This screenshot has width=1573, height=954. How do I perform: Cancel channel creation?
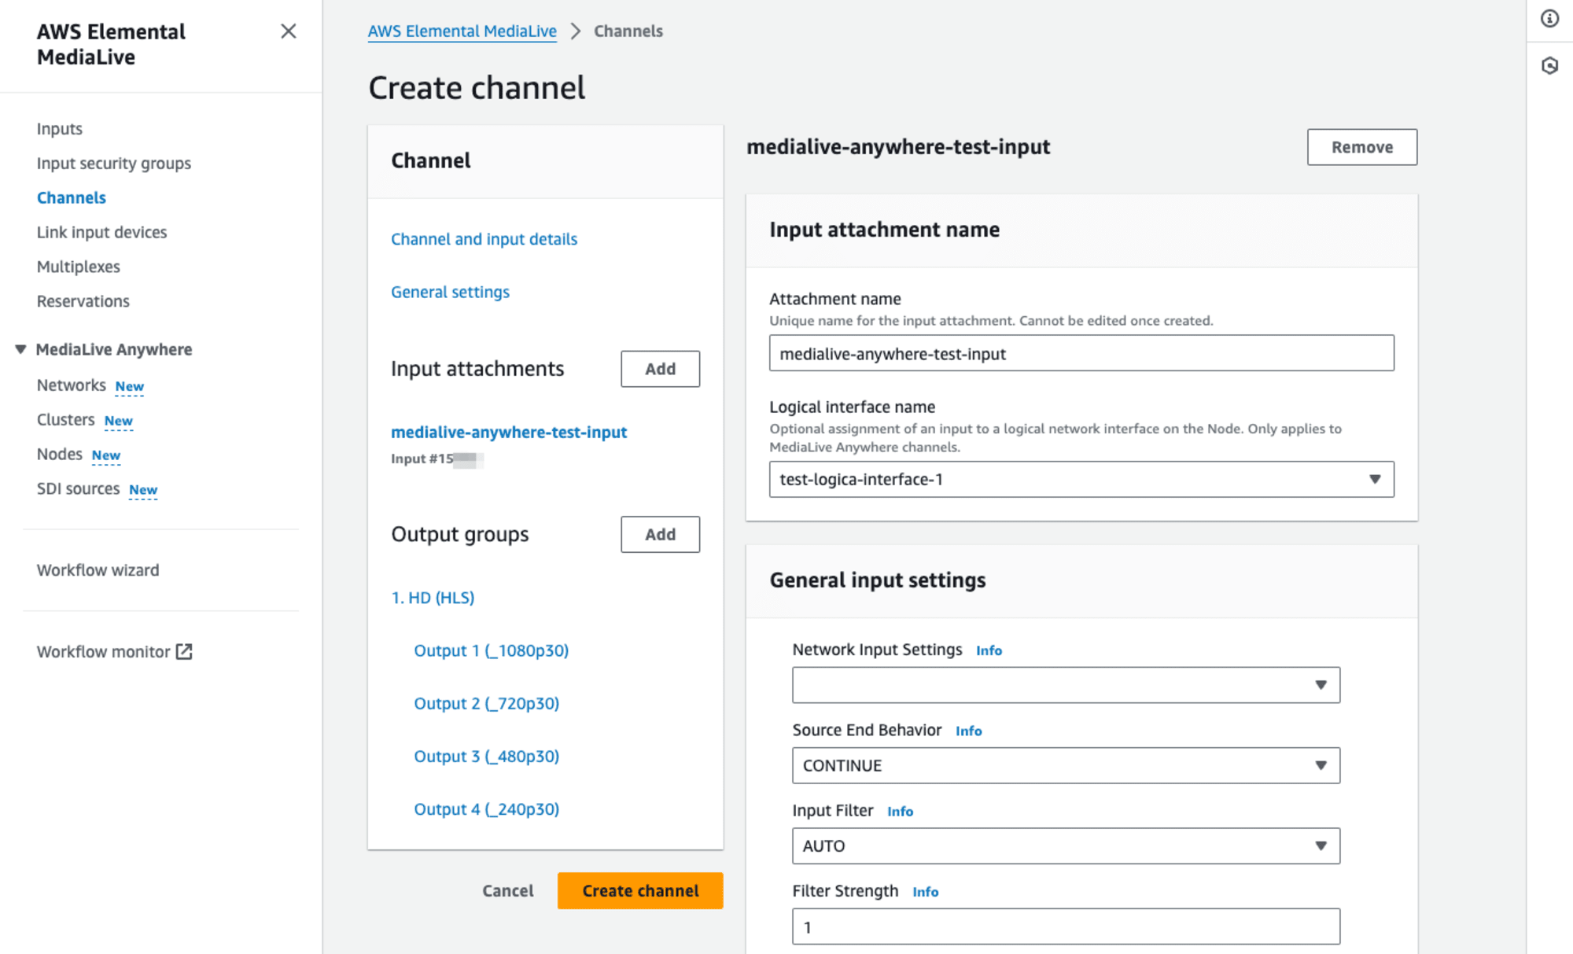coord(508,891)
